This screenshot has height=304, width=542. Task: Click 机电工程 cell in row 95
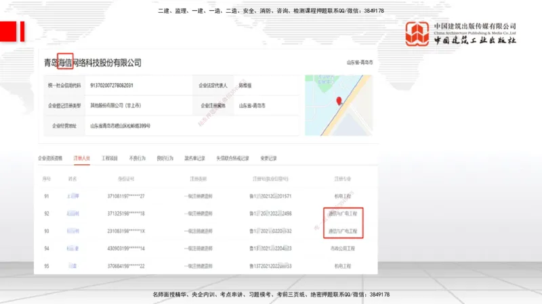click(343, 265)
